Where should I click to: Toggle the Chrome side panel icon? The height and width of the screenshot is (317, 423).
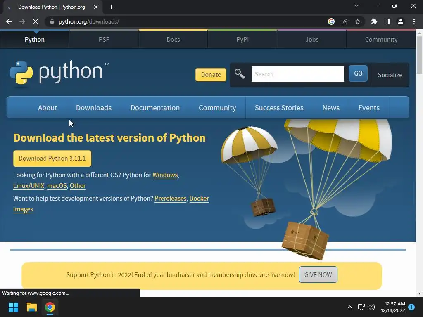tap(387, 21)
